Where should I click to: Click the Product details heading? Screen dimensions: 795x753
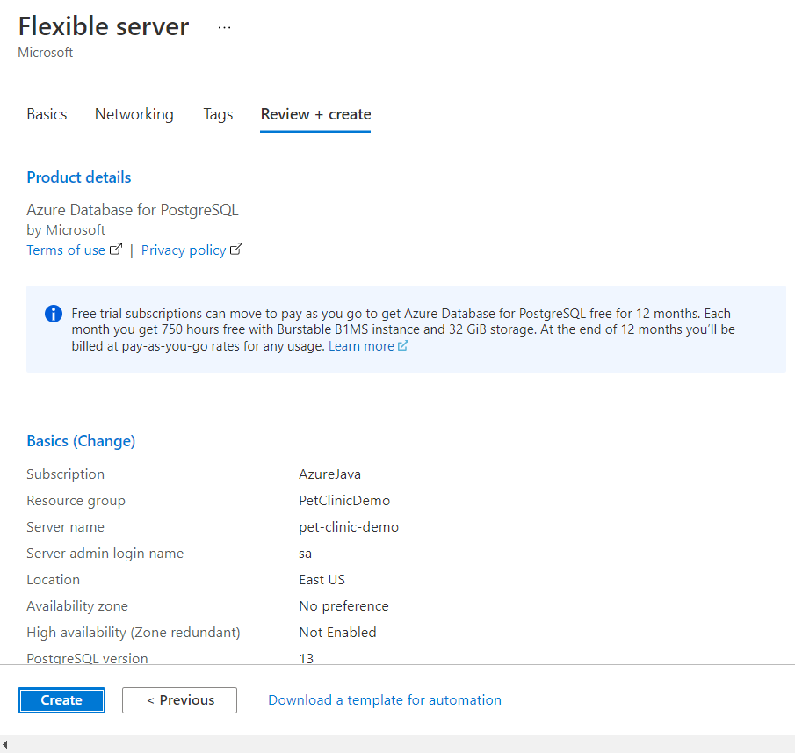pyautogui.click(x=78, y=177)
